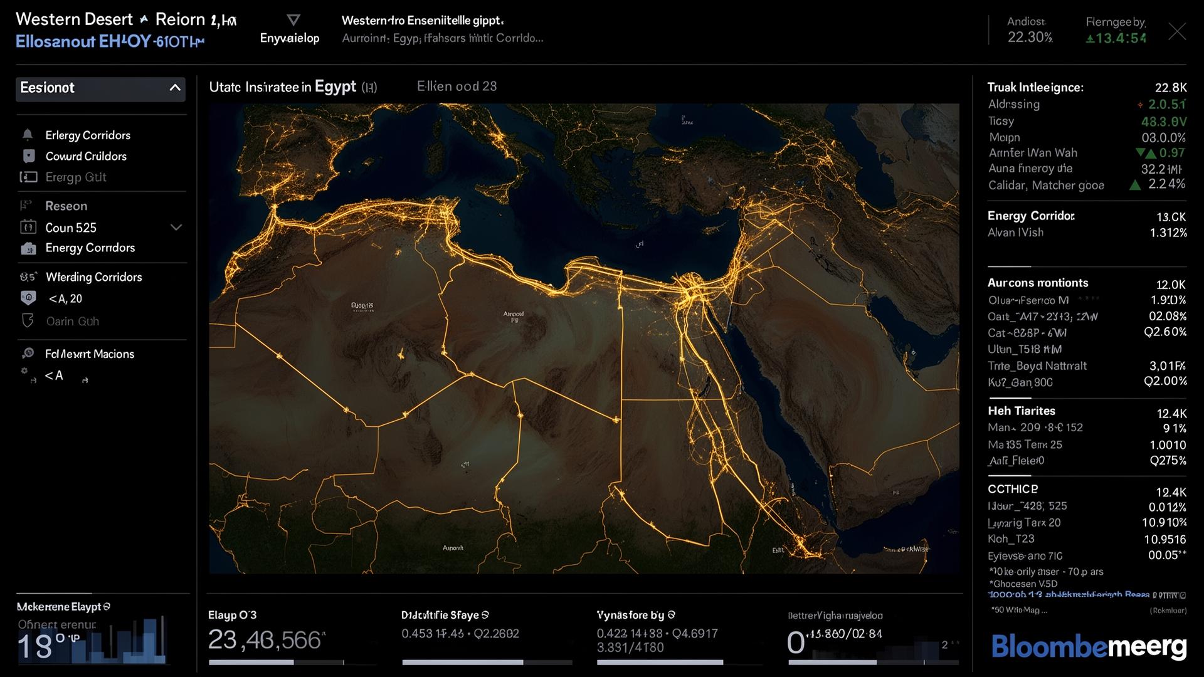Click the Koh_T23 row

1087,539
